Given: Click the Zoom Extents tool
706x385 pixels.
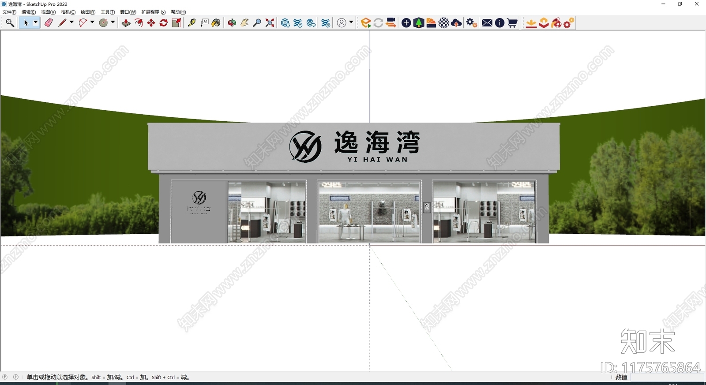Looking at the screenshot, I should [270, 23].
